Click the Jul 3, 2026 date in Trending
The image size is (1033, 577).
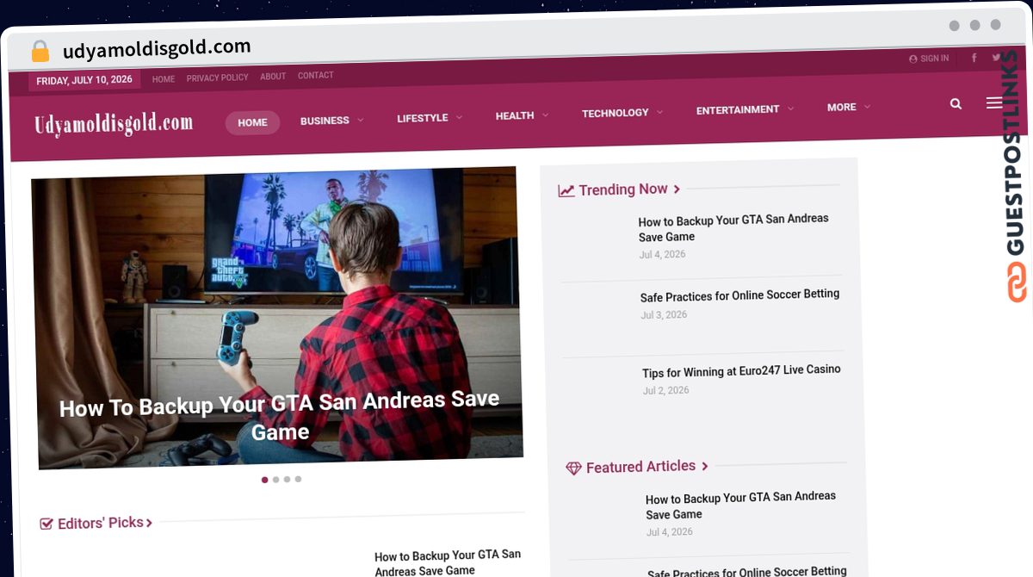coord(664,315)
